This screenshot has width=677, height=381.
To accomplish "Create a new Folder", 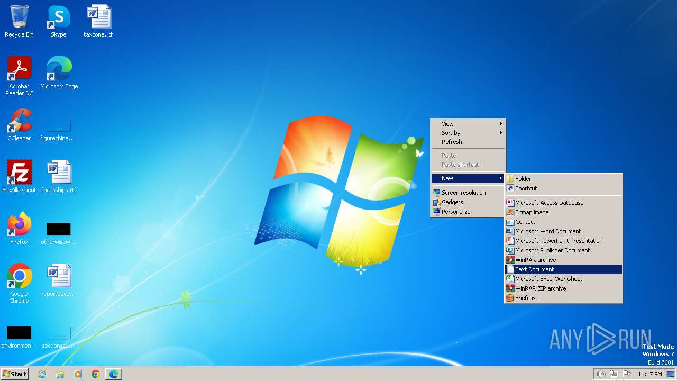I will pos(563,179).
